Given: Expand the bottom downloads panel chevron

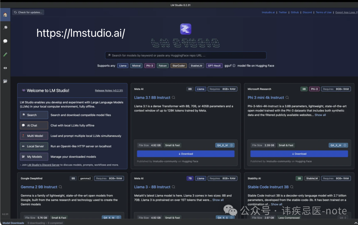Looking at the screenshot, I should [x=356, y=223].
